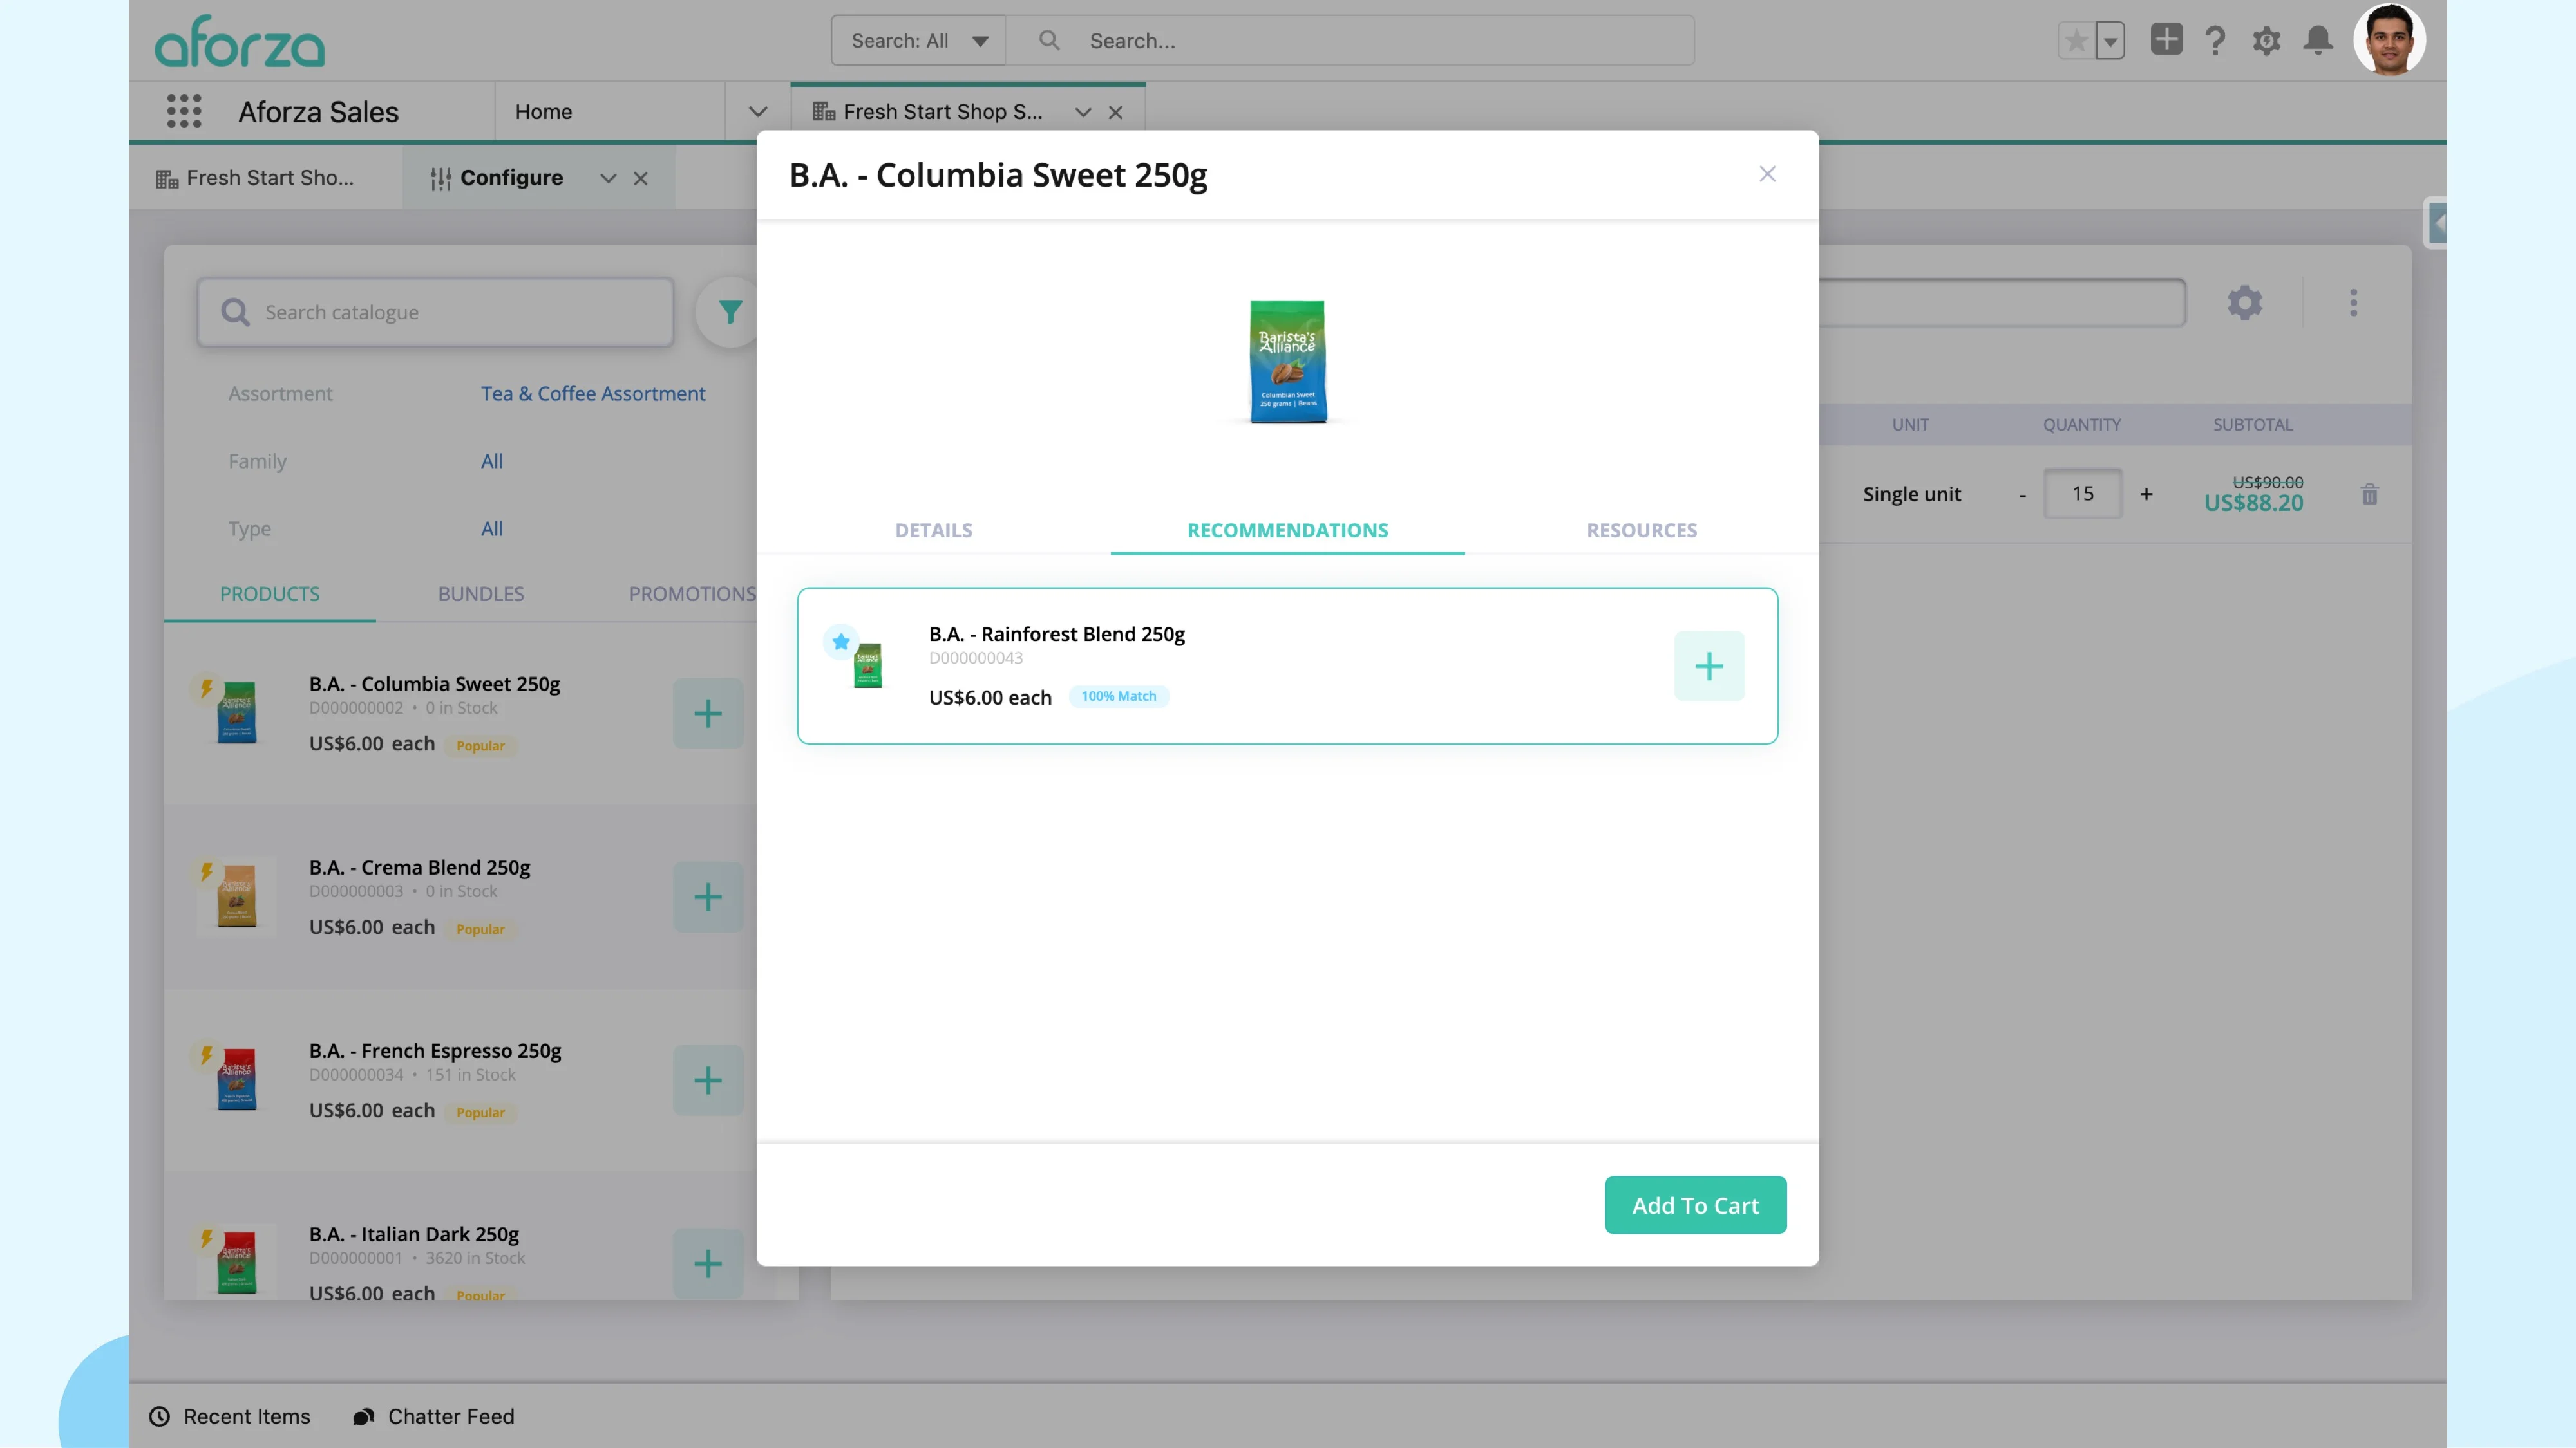Switch to the Promotions catalogue tab
Screen dimensions: 2576x1448
tap(692, 593)
